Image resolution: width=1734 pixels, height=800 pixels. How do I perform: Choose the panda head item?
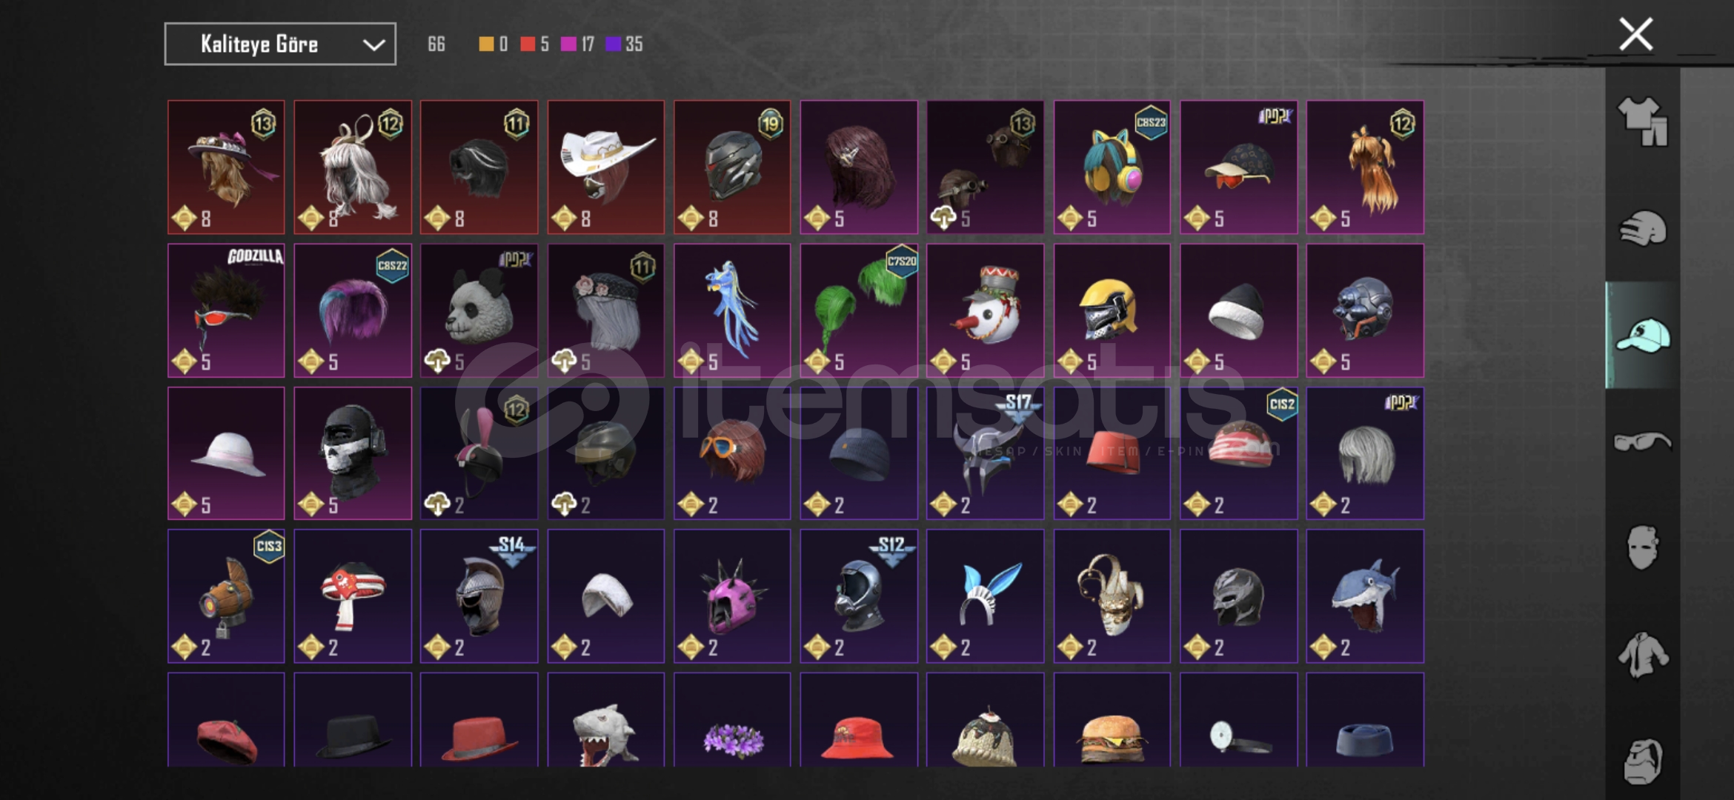click(479, 310)
